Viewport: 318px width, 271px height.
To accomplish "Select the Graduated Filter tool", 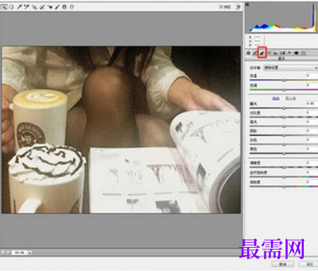I will (x=64, y=7).
